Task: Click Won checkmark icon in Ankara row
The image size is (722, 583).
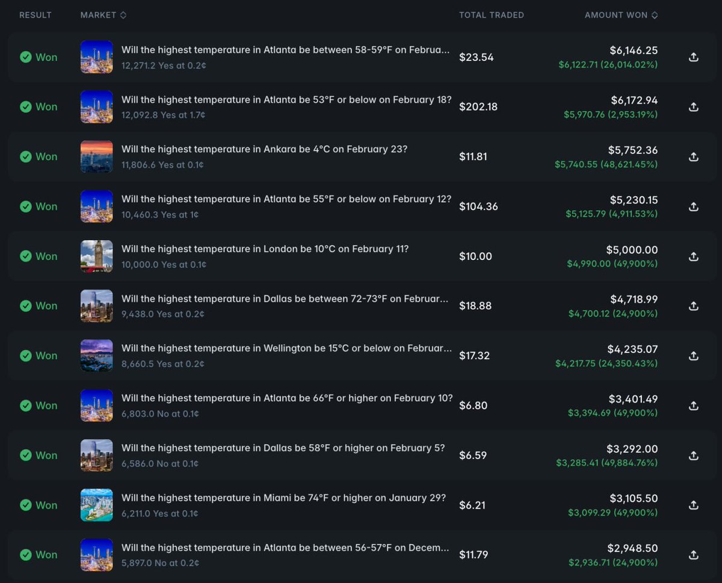Action: pyautogui.click(x=25, y=156)
